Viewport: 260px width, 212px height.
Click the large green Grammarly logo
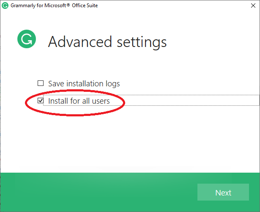(x=26, y=40)
